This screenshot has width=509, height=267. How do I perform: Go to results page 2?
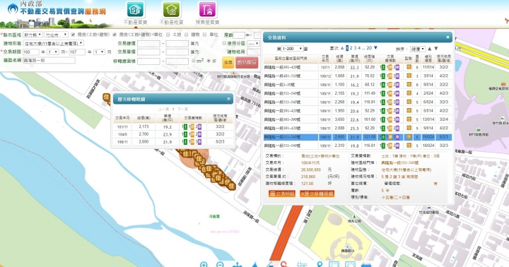[351, 48]
